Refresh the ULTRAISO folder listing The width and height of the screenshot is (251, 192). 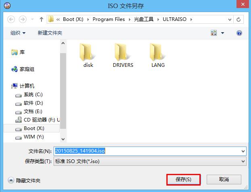pyautogui.click(x=239, y=19)
